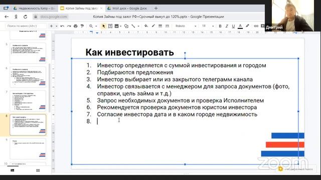Viewport: 321px width, 180px height.
Task: Click the Text color 'A' button
Action: pos(240,26)
